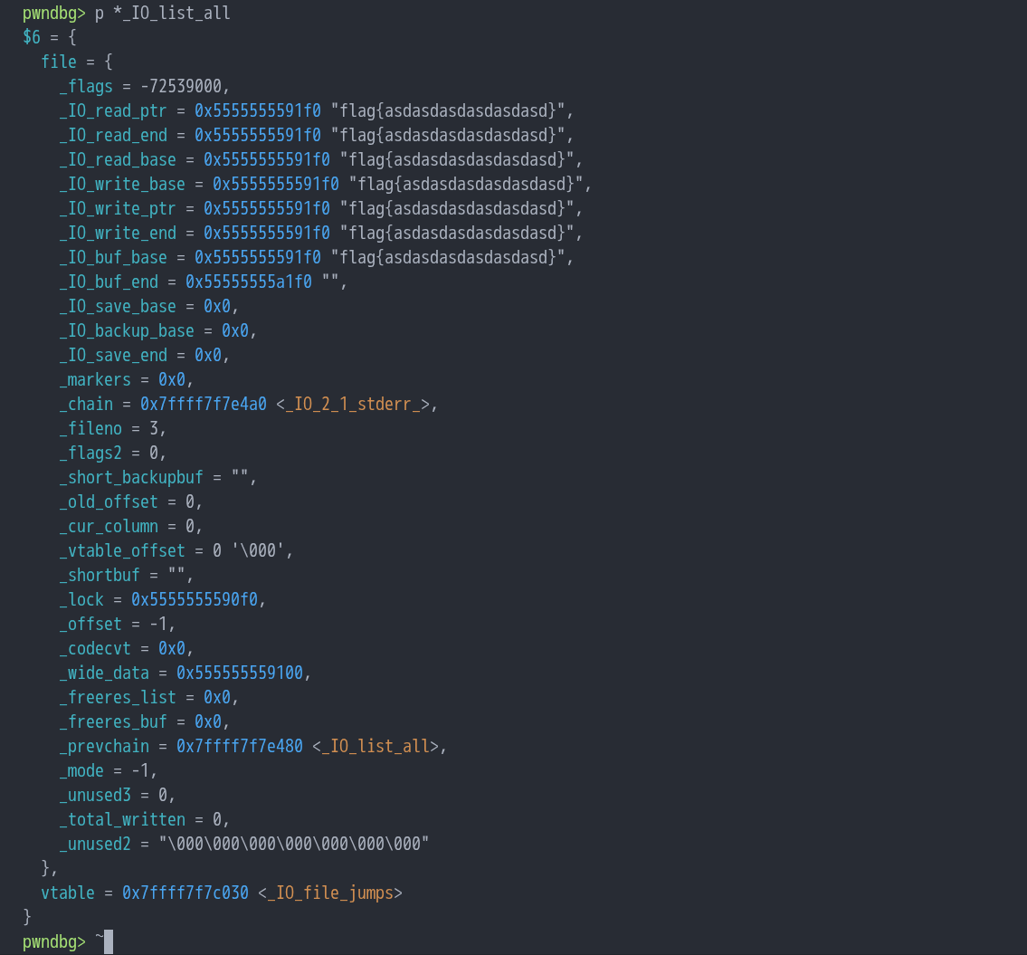Click the _IO_backup_base field name
This screenshot has height=955, width=1027.
pos(127,331)
